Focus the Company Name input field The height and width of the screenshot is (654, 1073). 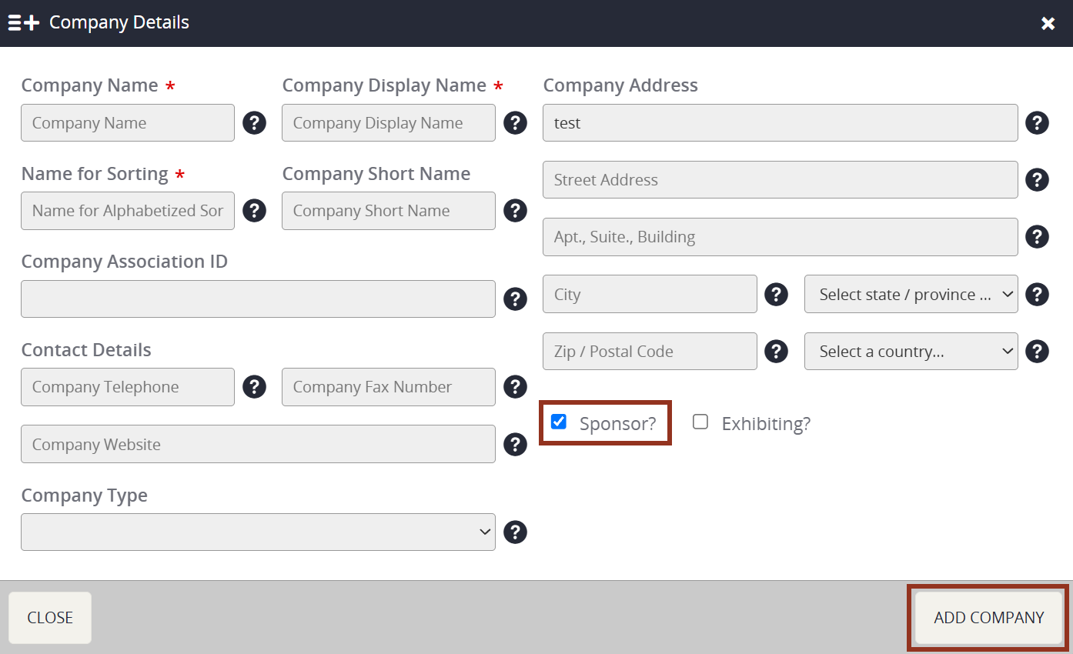point(128,123)
